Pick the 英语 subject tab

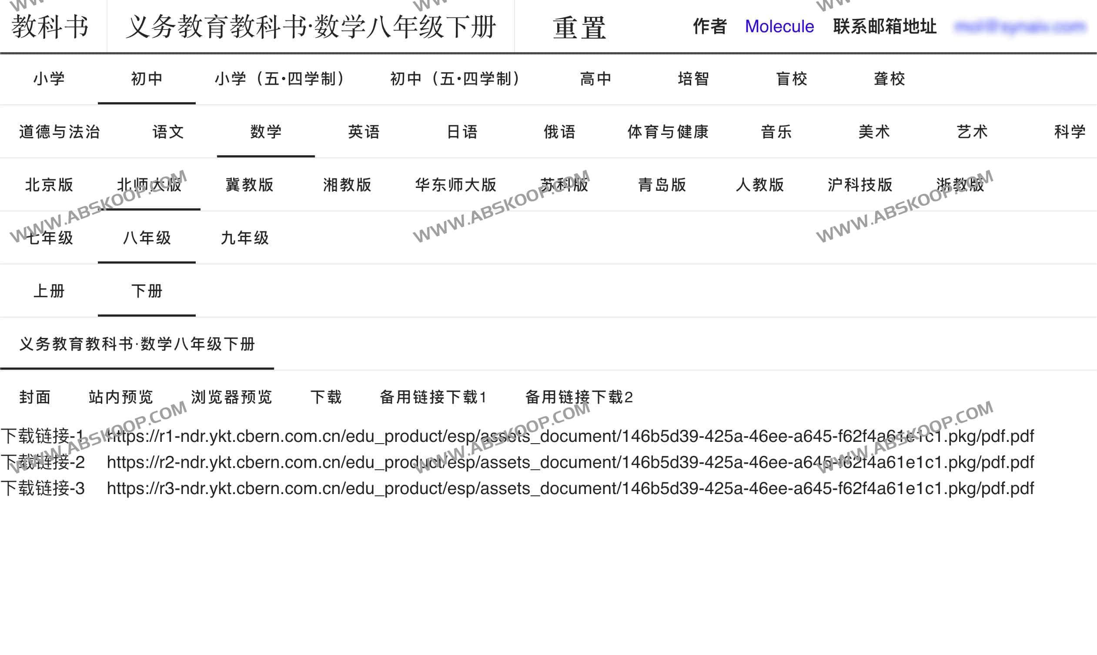click(x=364, y=132)
